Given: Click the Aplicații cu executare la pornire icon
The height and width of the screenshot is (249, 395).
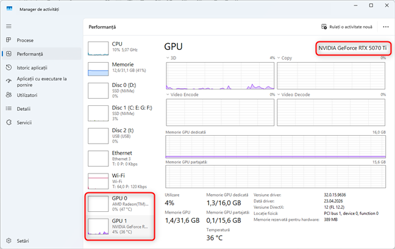Looking at the screenshot, I should [x=9, y=81].
